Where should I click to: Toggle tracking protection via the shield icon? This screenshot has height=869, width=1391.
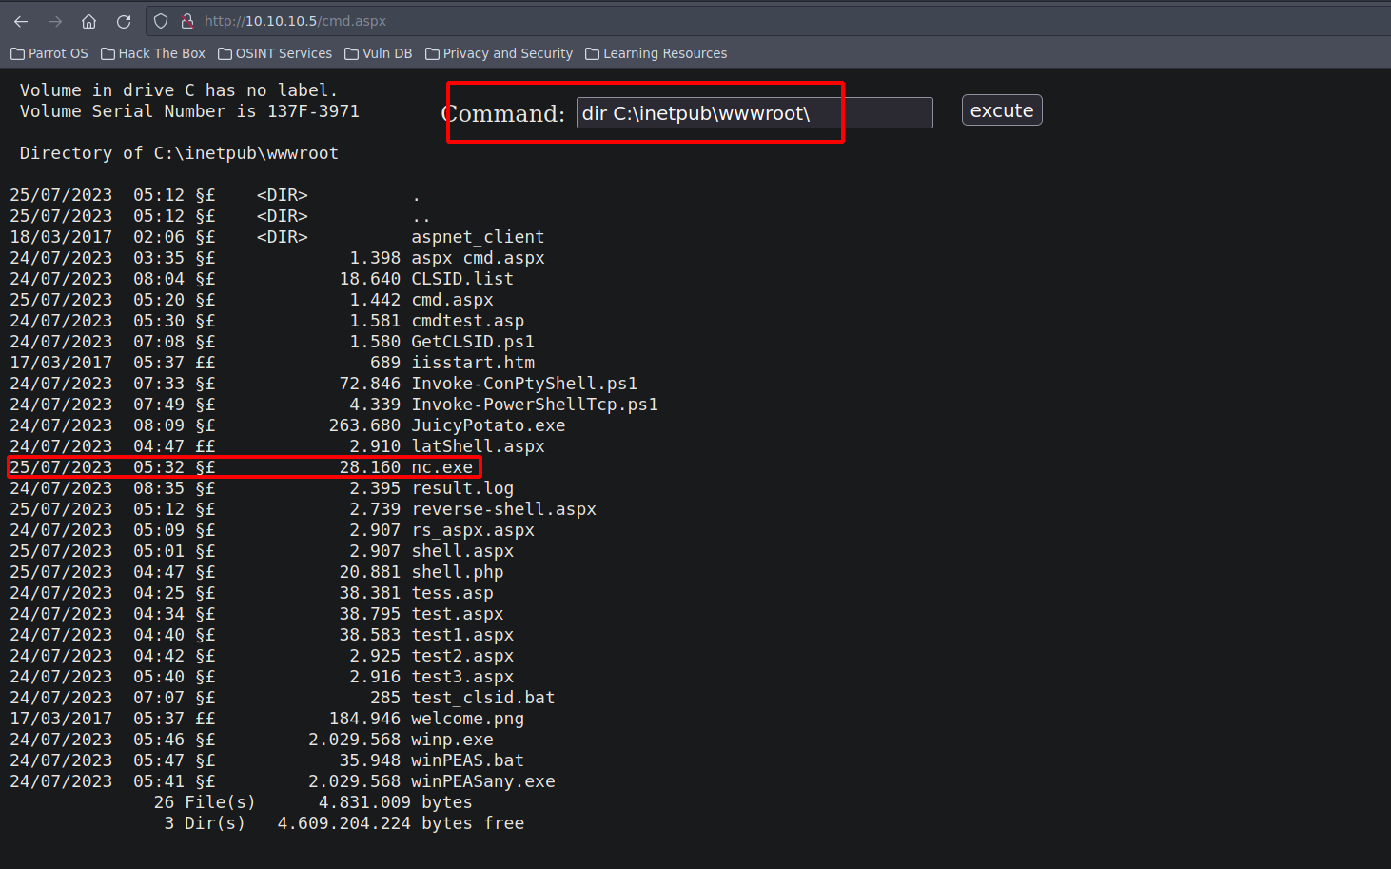click(x=161, y=20)
